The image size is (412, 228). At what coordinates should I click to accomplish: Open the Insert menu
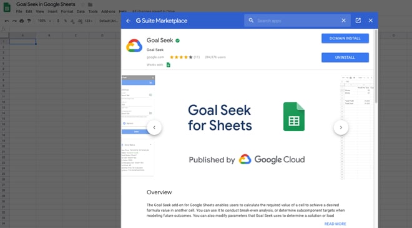click(52, 12)
